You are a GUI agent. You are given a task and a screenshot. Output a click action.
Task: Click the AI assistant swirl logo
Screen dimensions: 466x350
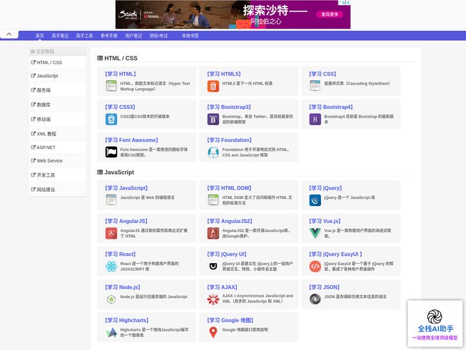coord(434,316)
